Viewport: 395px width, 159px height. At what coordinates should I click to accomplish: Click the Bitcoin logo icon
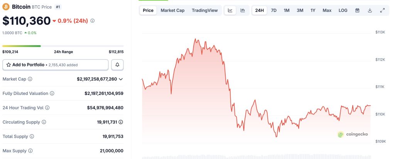6,7
